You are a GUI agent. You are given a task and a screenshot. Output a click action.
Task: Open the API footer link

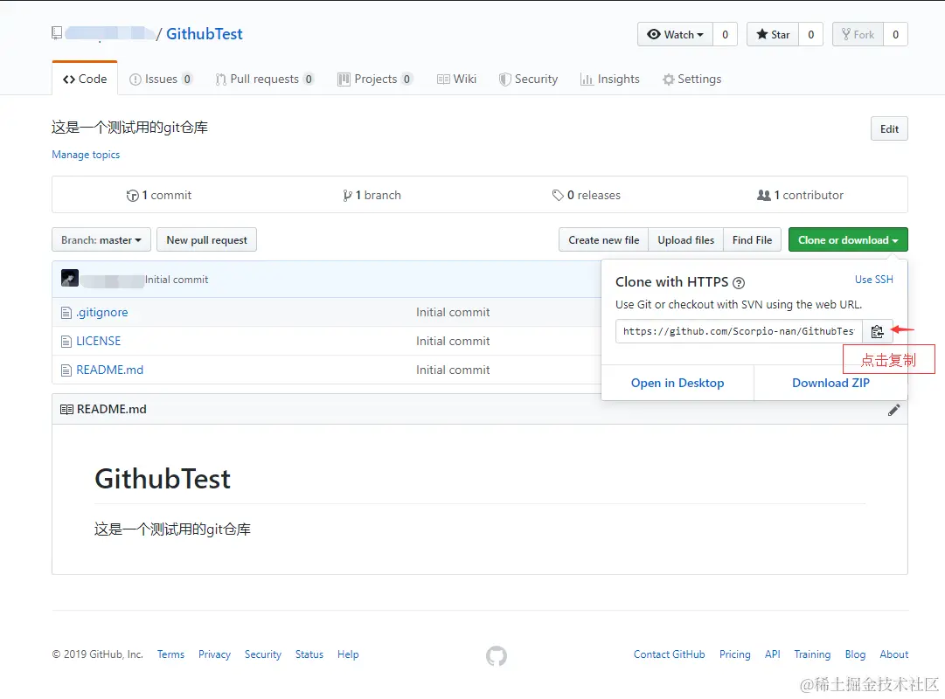click(x=772, y=654)
